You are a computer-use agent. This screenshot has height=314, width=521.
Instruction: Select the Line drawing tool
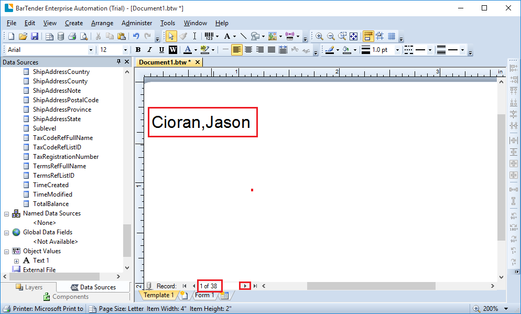[243, 36]
